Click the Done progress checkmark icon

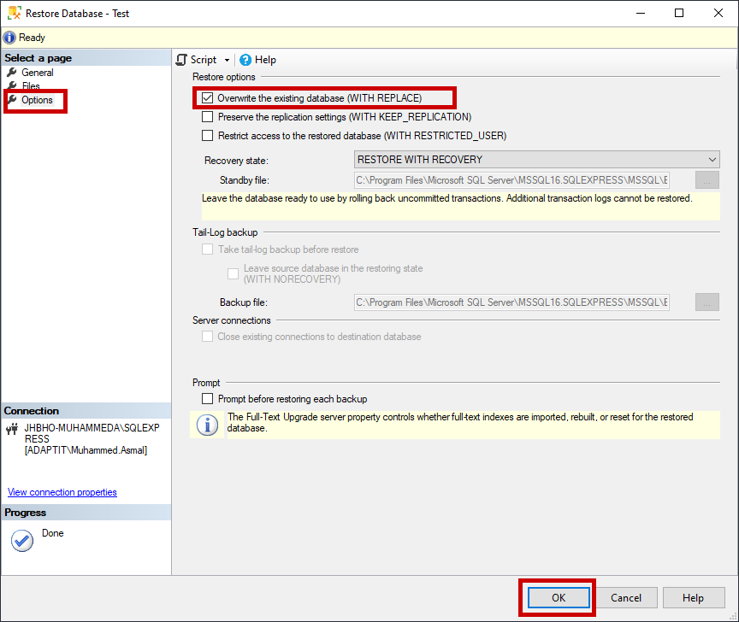(22, 541)
